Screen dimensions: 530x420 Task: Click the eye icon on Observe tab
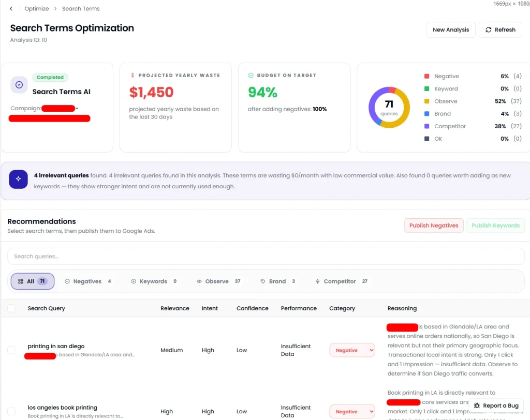tap(199, 281)
